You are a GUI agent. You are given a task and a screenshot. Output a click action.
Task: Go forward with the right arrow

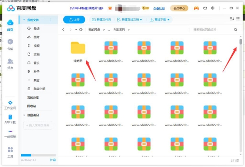(71, 29)
